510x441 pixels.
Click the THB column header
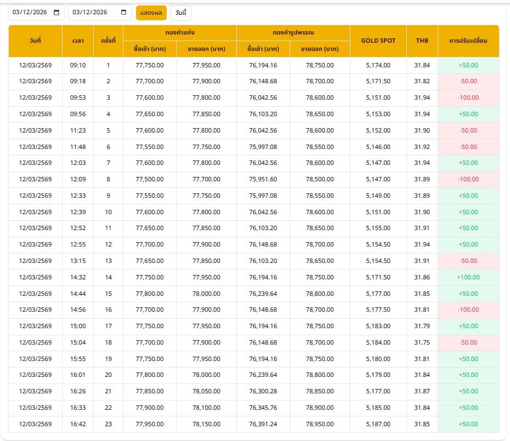422,41
